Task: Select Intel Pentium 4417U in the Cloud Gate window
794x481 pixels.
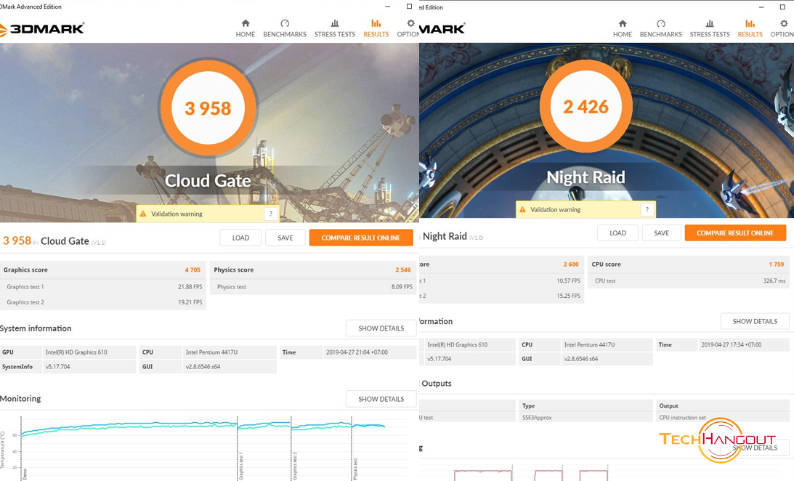Action: click(x=211, y=352)
